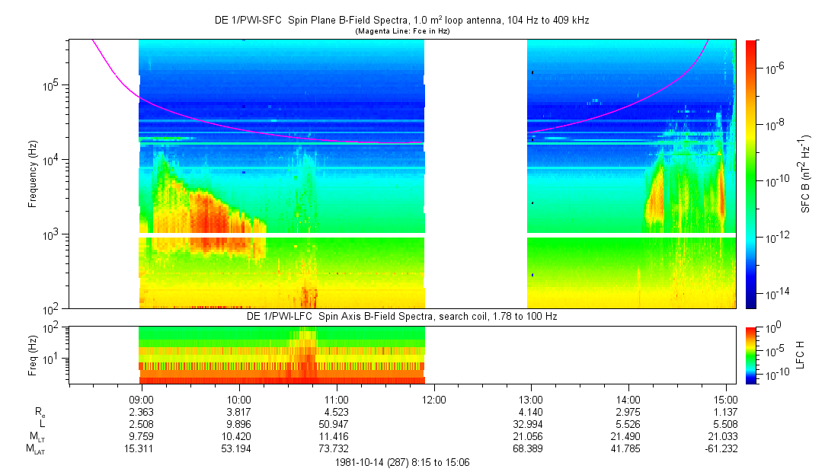
Task: Click the date range label 1981-10-14
Action: click(401, 462)
